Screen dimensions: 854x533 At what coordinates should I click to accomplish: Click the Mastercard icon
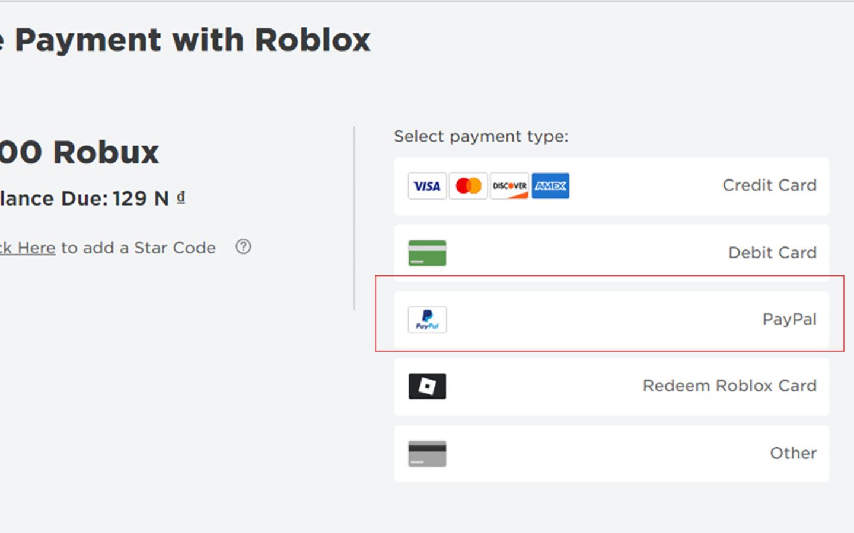[469, 185]
